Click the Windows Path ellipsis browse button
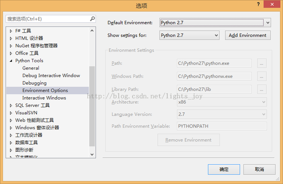283x184 pixels. tap(262, 76)
